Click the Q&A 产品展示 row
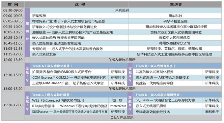Screen dimensions: 224x123 (x=123, y=118)
